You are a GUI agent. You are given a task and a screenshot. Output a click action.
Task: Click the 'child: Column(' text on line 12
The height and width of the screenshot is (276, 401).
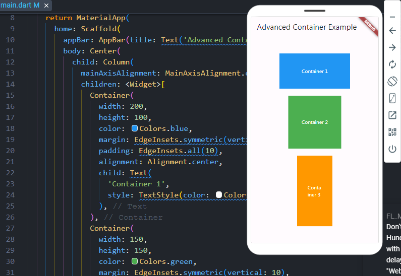point(103,62)
